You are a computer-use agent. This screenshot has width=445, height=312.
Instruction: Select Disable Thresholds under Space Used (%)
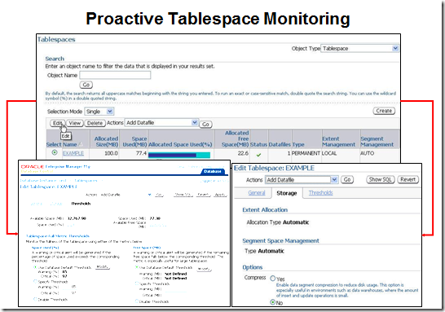[x=35, y=299]
